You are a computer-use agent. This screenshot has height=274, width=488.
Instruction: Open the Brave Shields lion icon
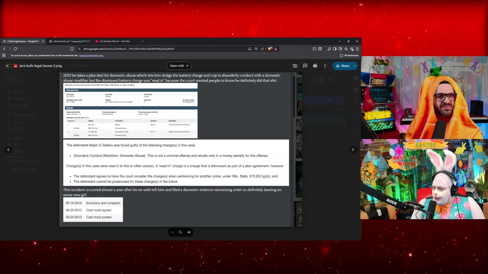[x=270, y=49]
